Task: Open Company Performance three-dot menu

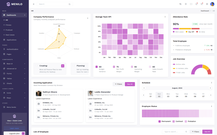Action: (x=88, y=18)
